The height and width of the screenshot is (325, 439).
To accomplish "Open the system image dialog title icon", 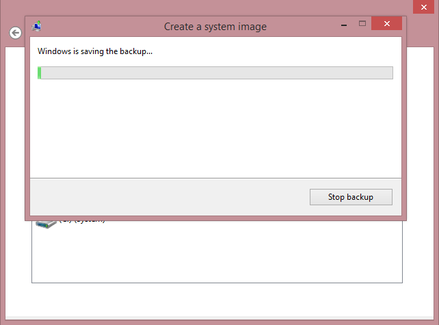I will tap(37, 26).
